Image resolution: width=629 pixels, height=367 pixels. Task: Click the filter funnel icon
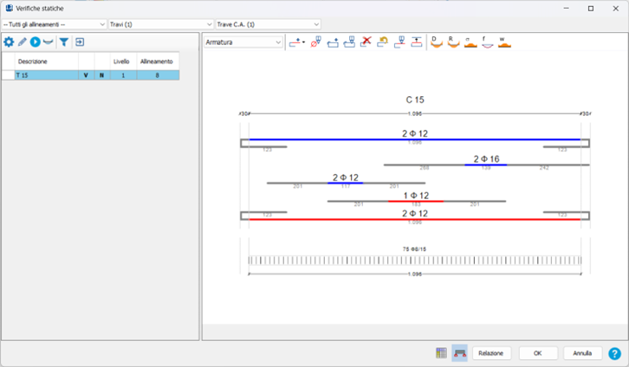63,42
